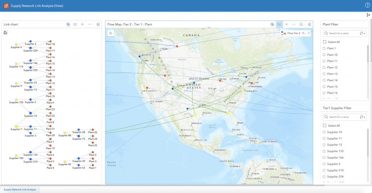Check Plant 13 in Plant Filter
Image resolution: width=372 pixels, height=193 pixels.
[x=324, y=74]
